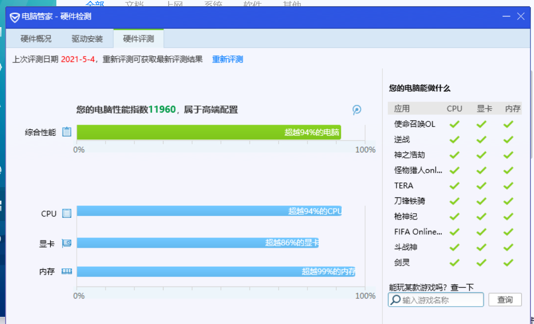Select the 使命召唤OL row name

coord(415,124)
